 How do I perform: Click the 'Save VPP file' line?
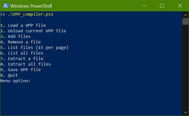(x=20, y=70)
